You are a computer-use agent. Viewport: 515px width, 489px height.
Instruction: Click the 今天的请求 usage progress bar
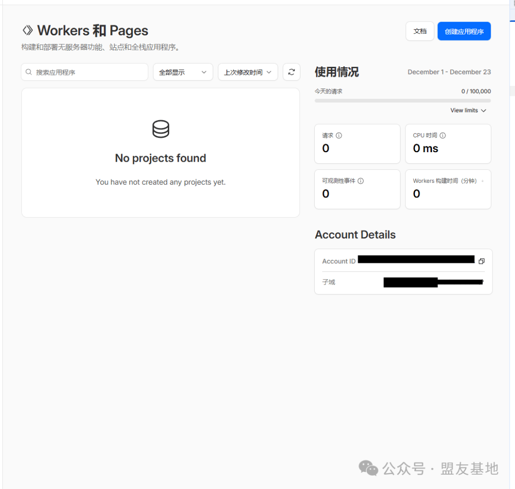pyautogui.click(x=402, y=101)
